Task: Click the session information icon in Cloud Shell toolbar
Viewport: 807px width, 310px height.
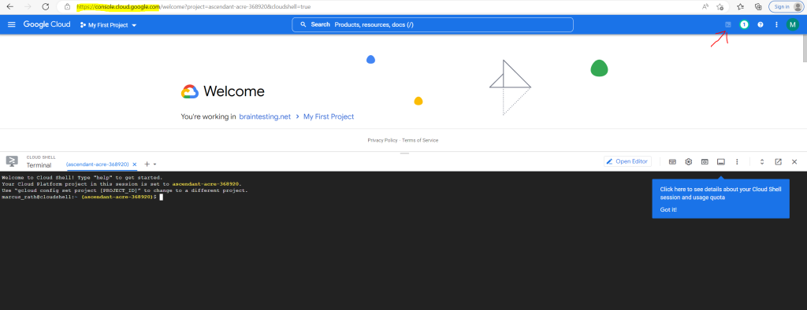Action: 721,161
